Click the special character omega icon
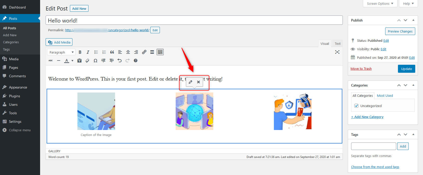Viewport: 423px width, 175px height. (x=95, y=60)
